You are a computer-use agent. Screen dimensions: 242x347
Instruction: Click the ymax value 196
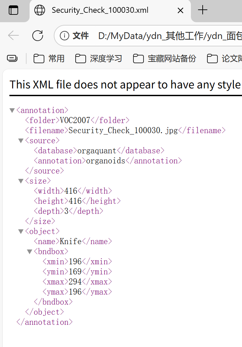click(x=75, y=292)
